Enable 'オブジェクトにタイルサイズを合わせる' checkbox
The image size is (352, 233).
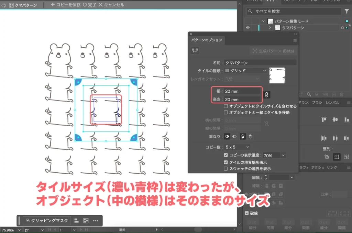coord(226,106)
